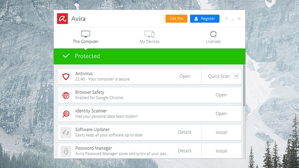Click '21:40 - Your computer is secure' text
299x168 pixels.
[x=102, y=79]
